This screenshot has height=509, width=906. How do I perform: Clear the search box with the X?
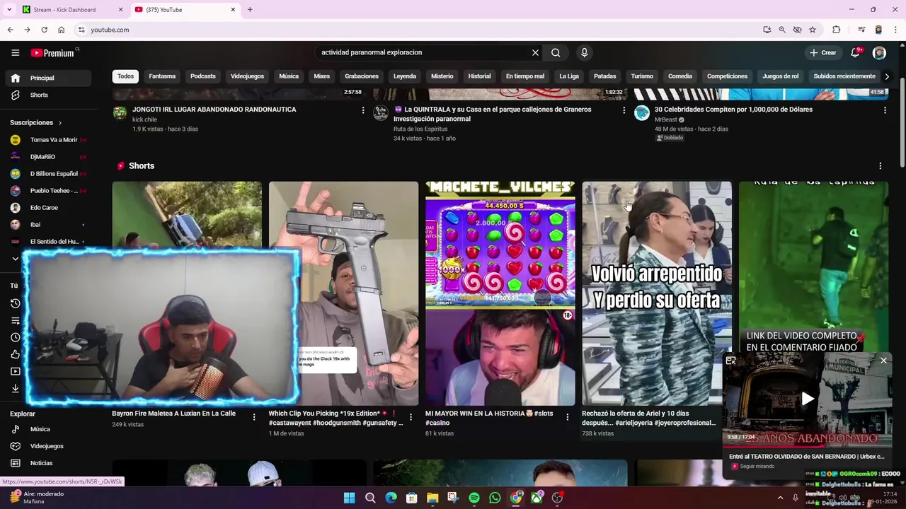535,52
